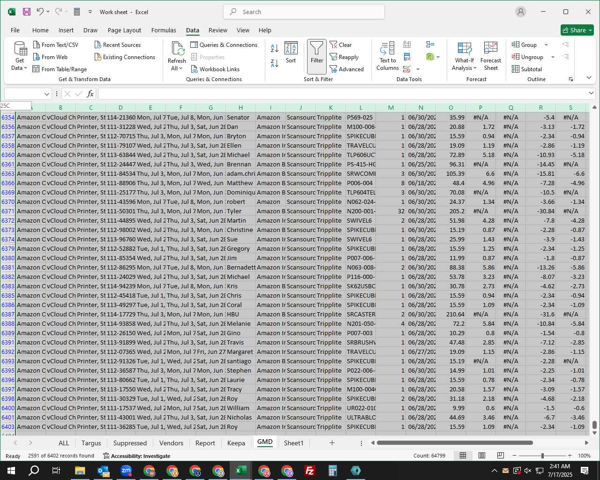Reapply the filter
Image resolution: width=600 pixels, height=480 pixels.
pyautogui.click(x=345, y=57)
